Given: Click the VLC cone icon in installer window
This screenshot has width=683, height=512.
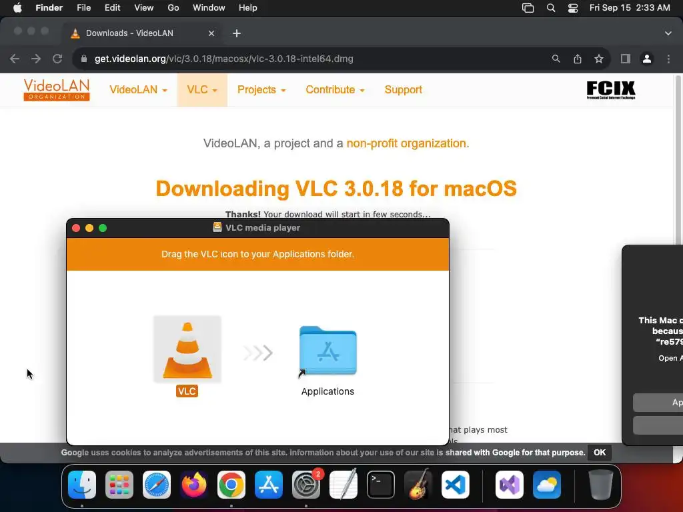Looking at the screenshot, I should click(187, 349).
